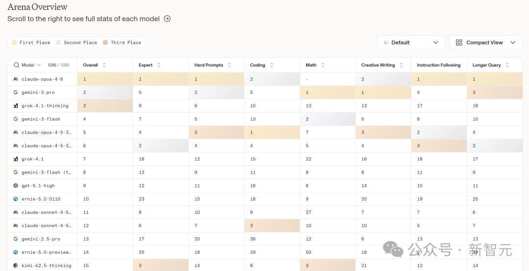529x271 pixels.
Task: Click gemini-3-flash's Math rank 2 cell
Action: pos(328,119)
